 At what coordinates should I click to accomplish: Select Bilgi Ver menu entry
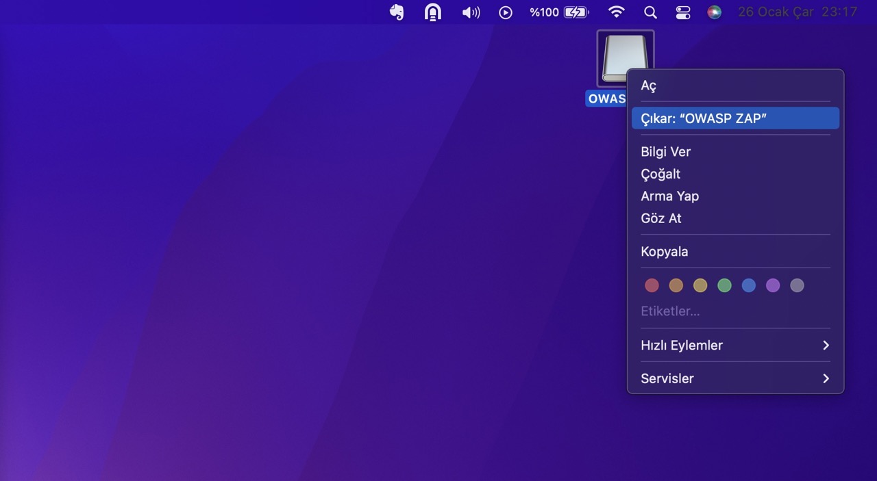click(x=736, y=152)
